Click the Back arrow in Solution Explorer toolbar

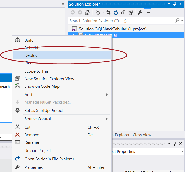(x=73, y=12)
